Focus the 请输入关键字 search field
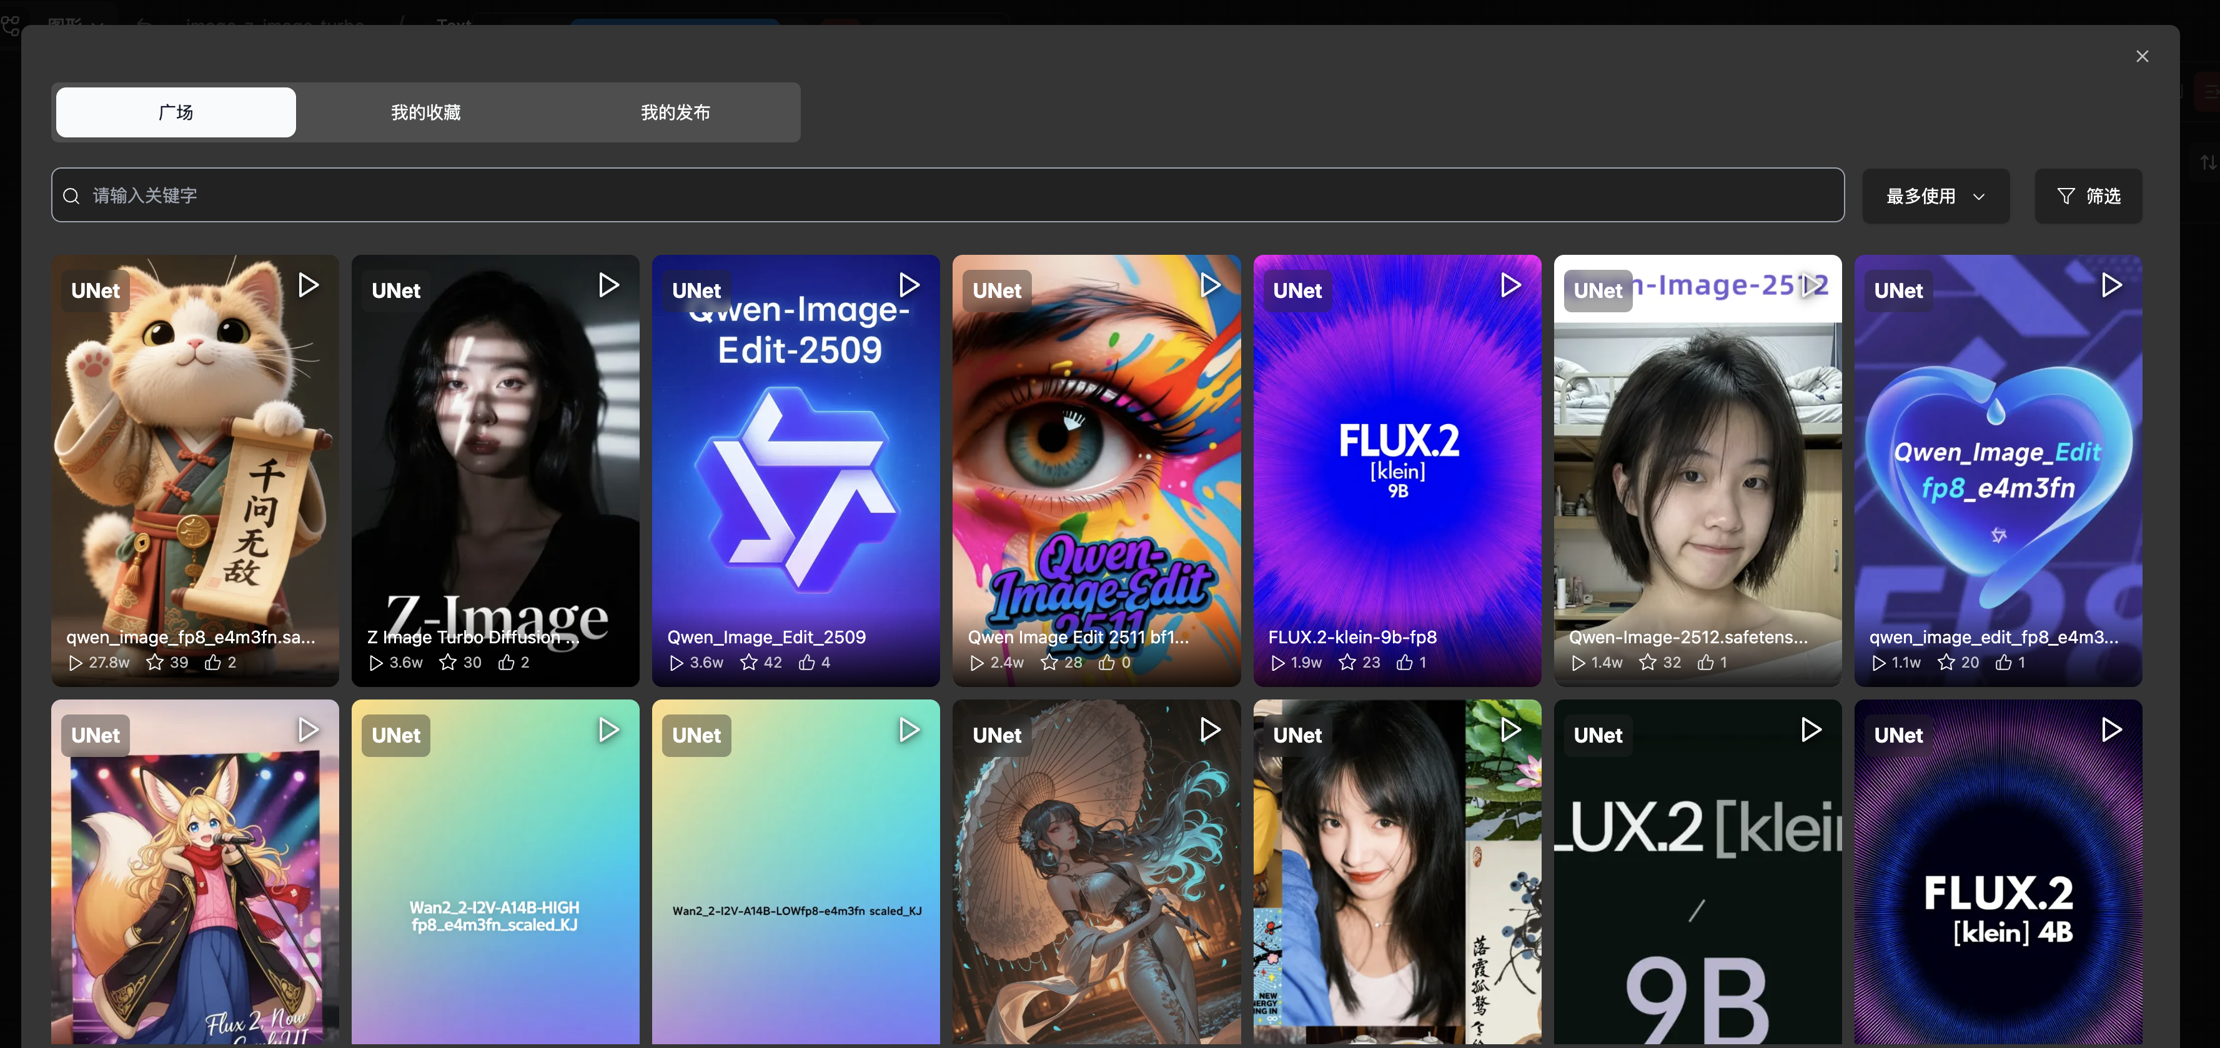This screenshot has width=2220, height=1048. 948,195
